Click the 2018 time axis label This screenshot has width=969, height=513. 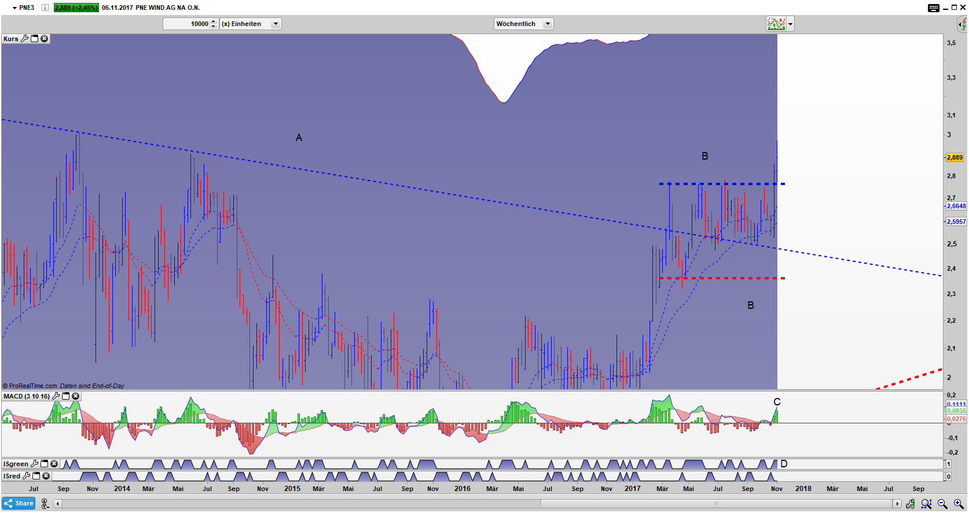pos(803,489)
